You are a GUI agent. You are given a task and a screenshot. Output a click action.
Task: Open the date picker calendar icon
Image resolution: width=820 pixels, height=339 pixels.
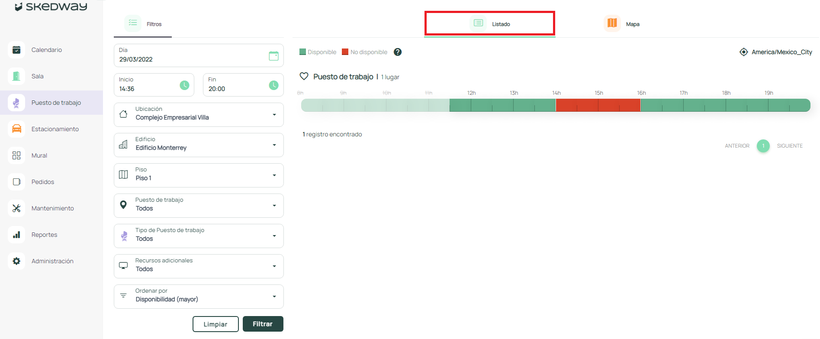(273, 56)
